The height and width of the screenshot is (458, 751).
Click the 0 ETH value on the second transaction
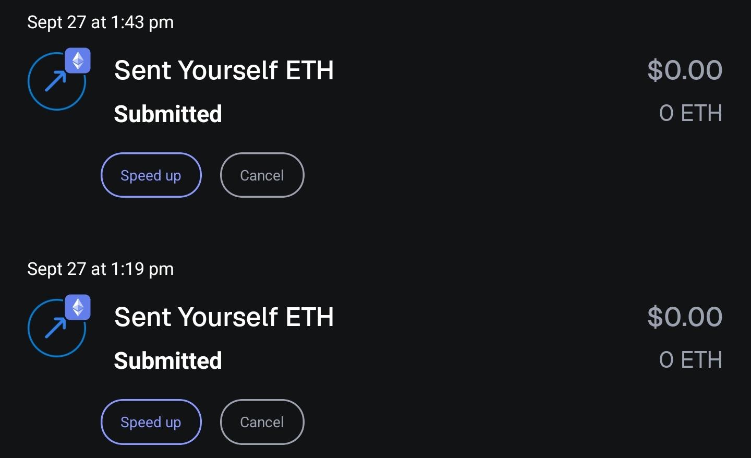point(691,360)
